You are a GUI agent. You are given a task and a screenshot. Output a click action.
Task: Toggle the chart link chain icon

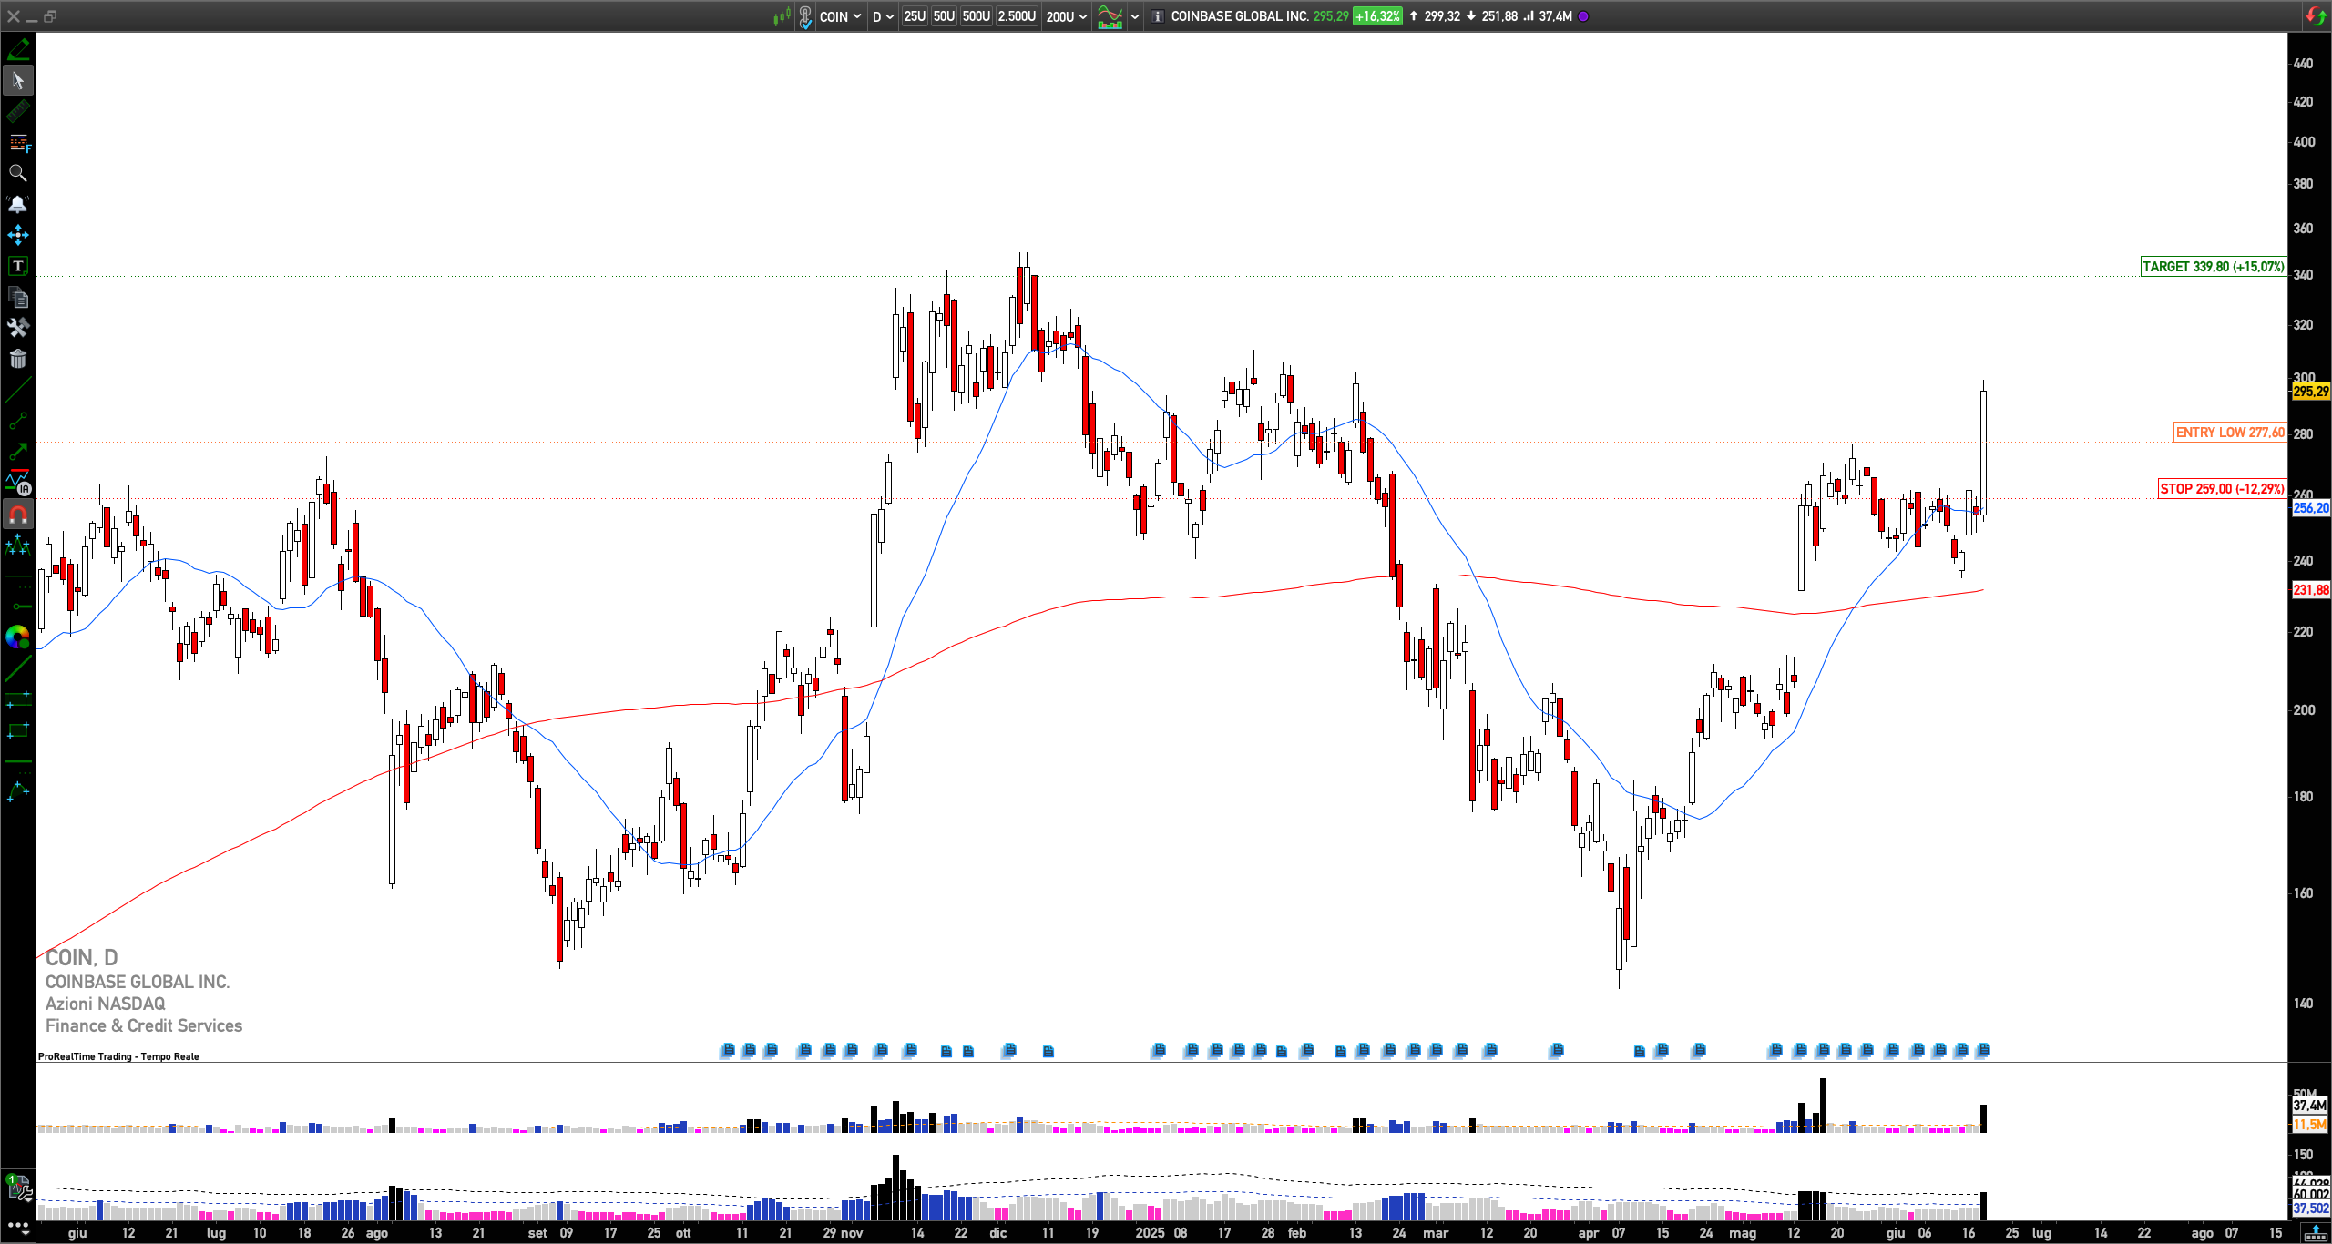[x=805, y=16]
